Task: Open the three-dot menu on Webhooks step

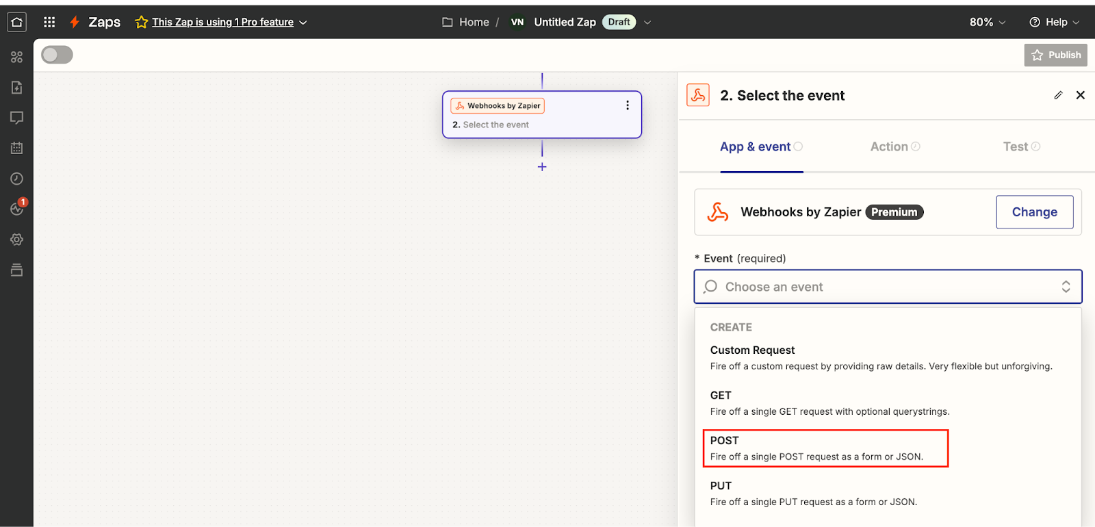Action: (x=627, y=105)
